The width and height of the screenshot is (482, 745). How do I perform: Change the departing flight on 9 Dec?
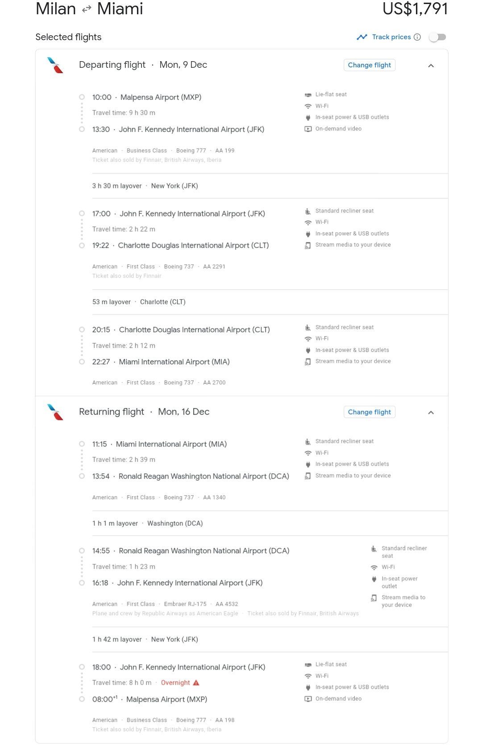click(x=370, y=65)
